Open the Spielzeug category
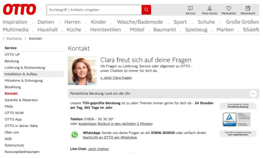263x158 pixels. click(x=196, y=30)
